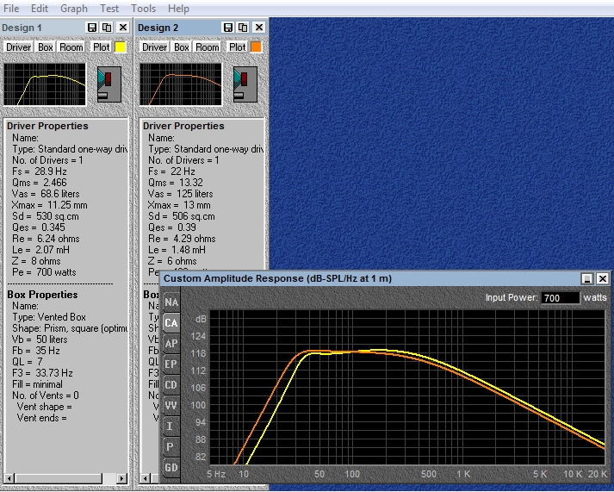Switch to P graph tab
The image size is (614, 492).
pos(171,447)
